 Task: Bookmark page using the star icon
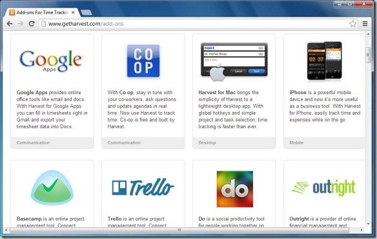[x=352, y=24]
